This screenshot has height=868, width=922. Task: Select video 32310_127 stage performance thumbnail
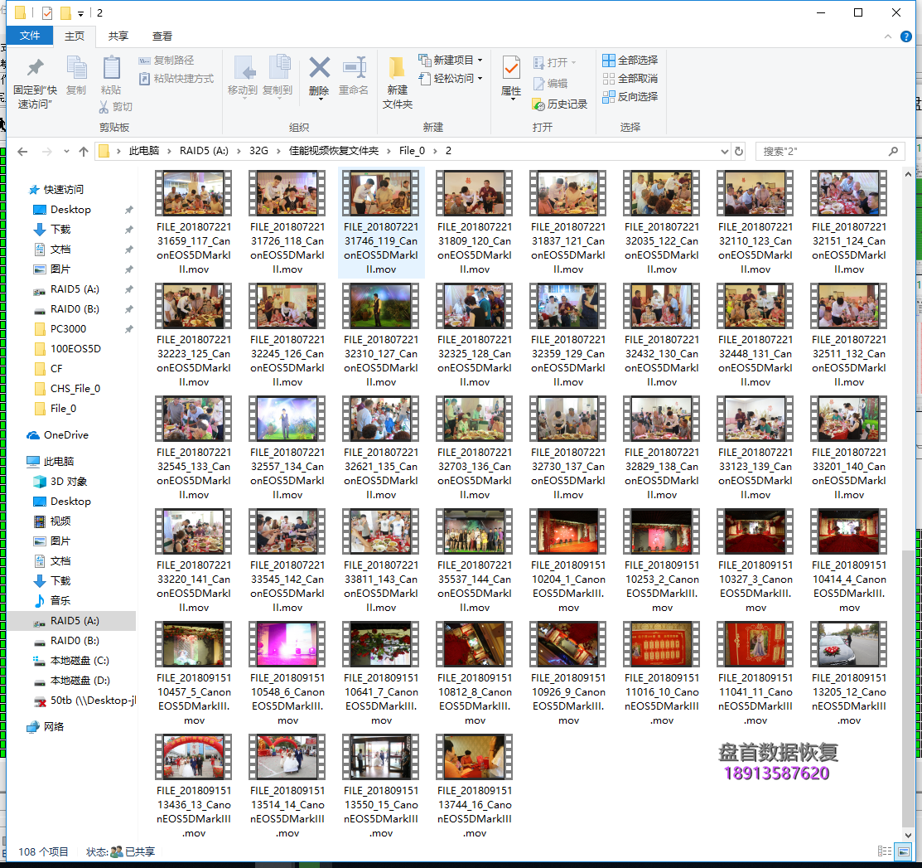point(380,306)
